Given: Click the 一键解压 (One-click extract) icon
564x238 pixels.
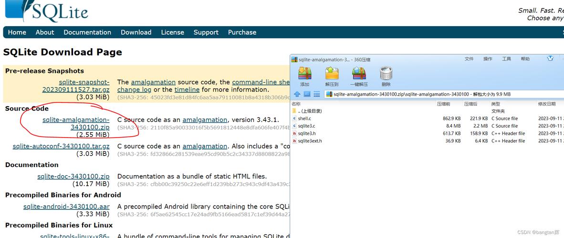Looking at the screenshot, I should (x=359, y=73).
